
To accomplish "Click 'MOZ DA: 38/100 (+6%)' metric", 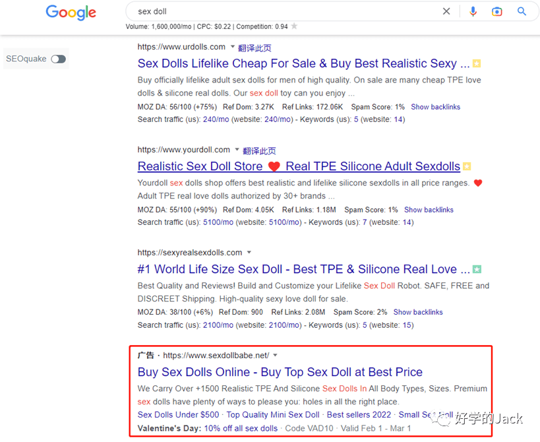I will coord(175,312).
